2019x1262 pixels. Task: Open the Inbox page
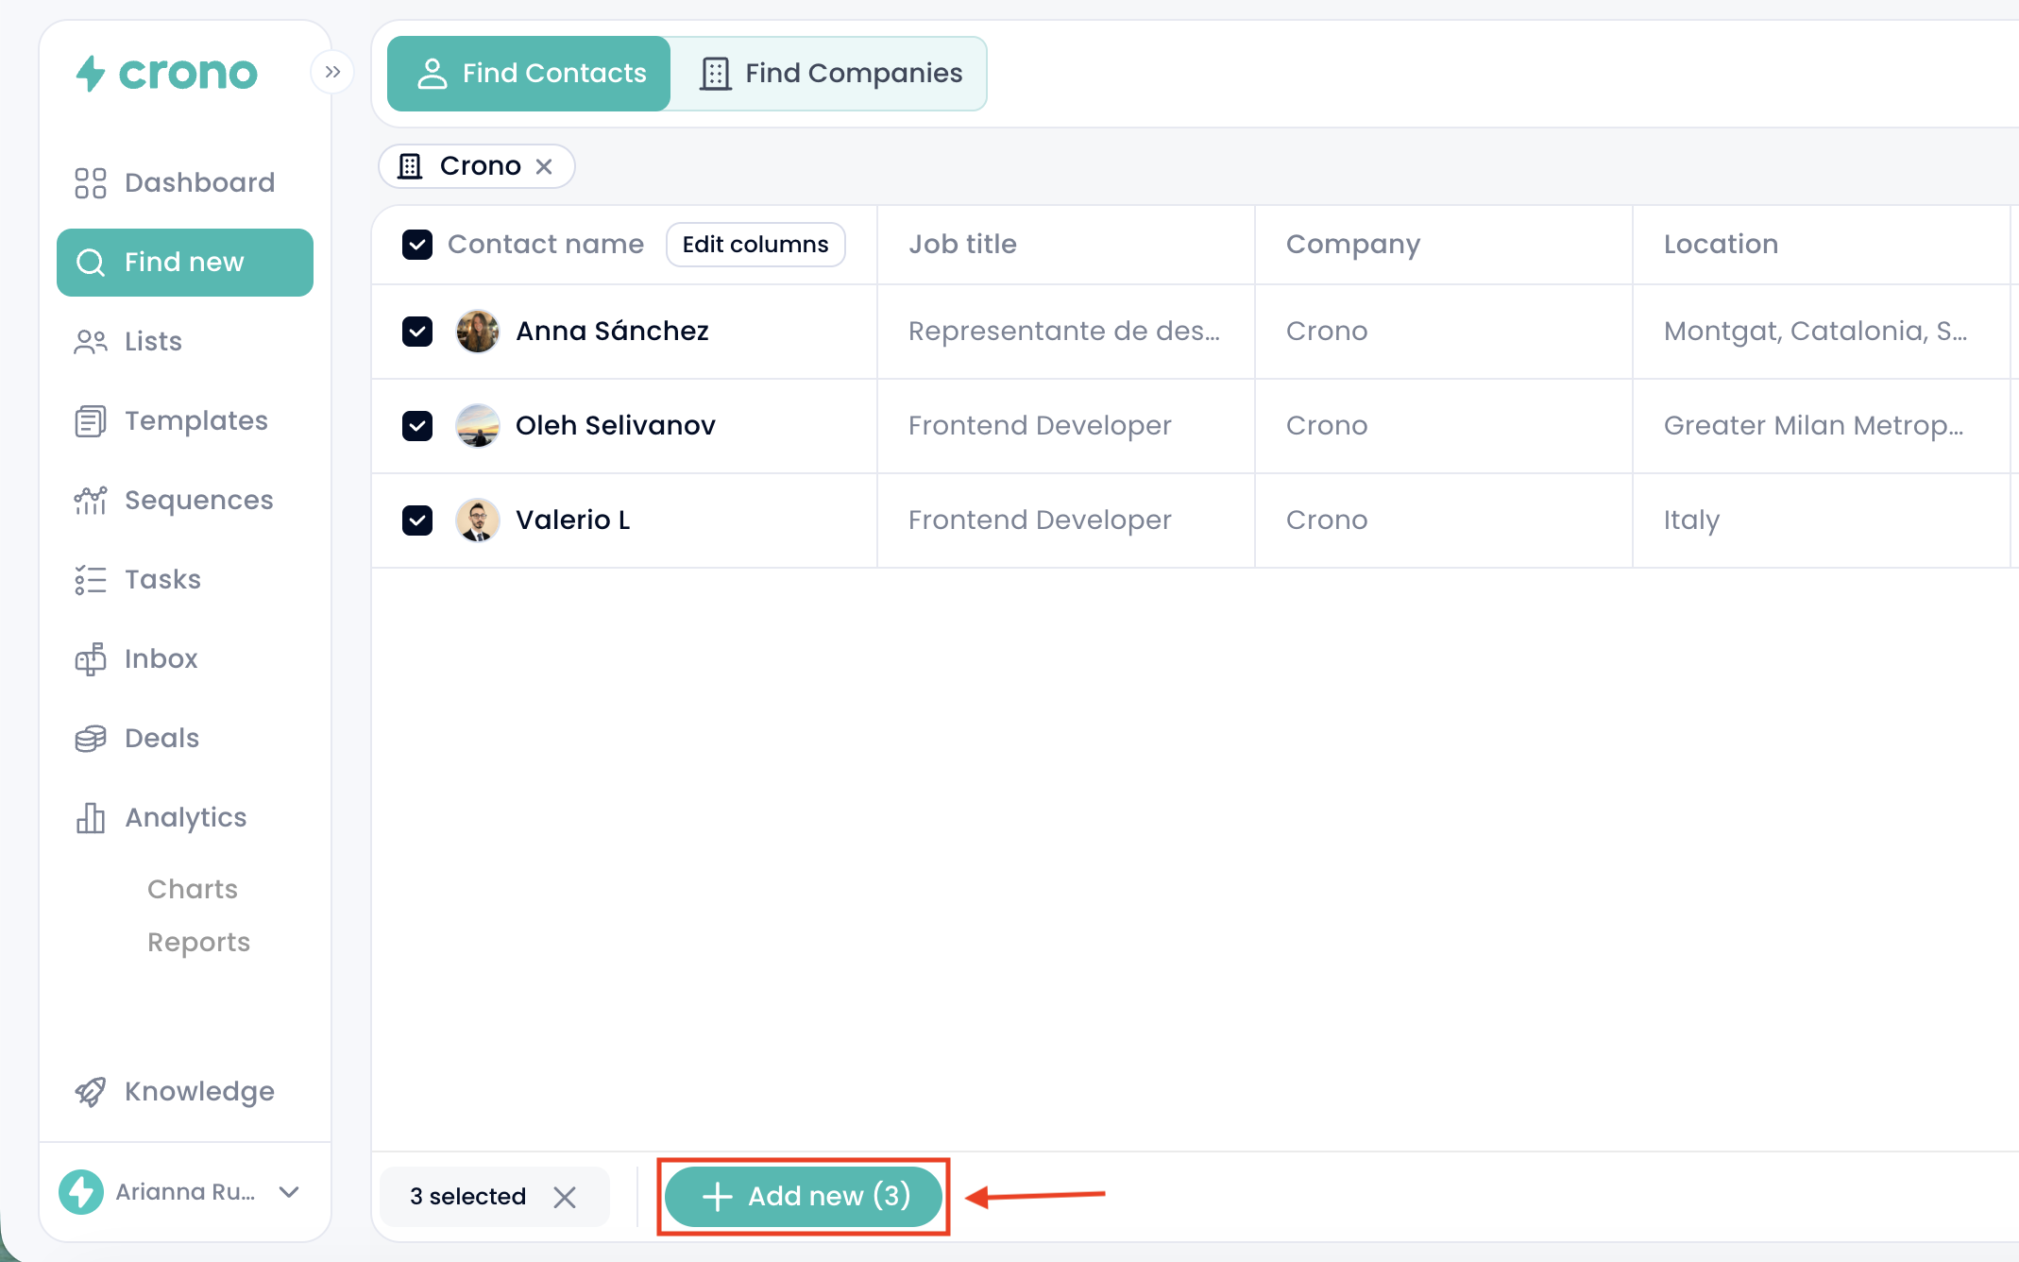185,659
